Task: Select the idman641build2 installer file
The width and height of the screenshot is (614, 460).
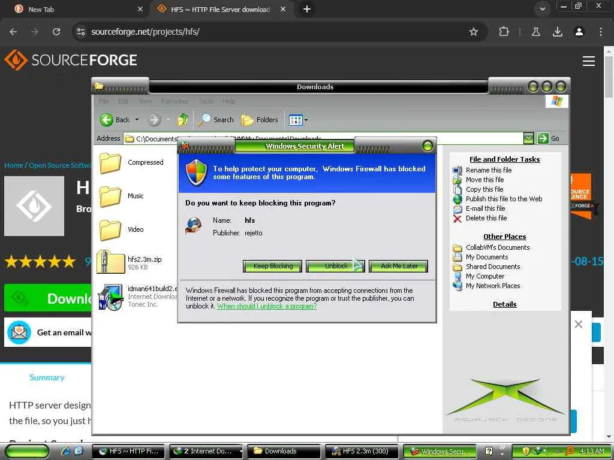Action: point(137,296)
